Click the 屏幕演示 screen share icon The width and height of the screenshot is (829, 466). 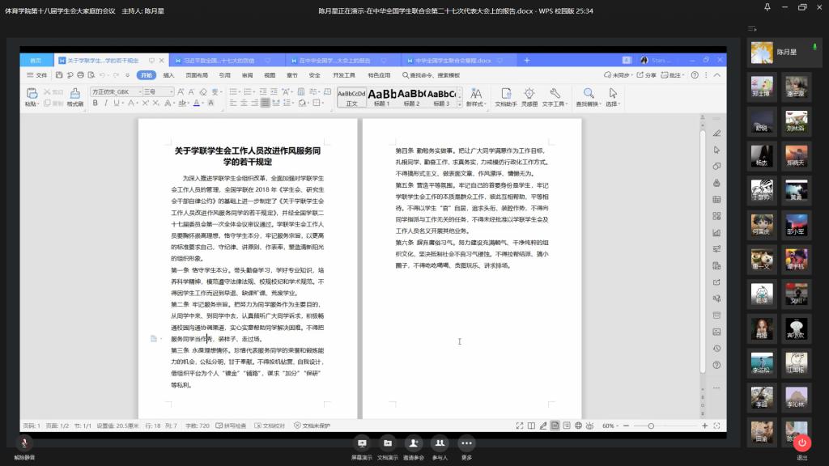pos(362,443)
